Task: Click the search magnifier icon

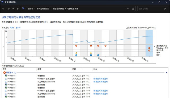Action: coord(165,9)
